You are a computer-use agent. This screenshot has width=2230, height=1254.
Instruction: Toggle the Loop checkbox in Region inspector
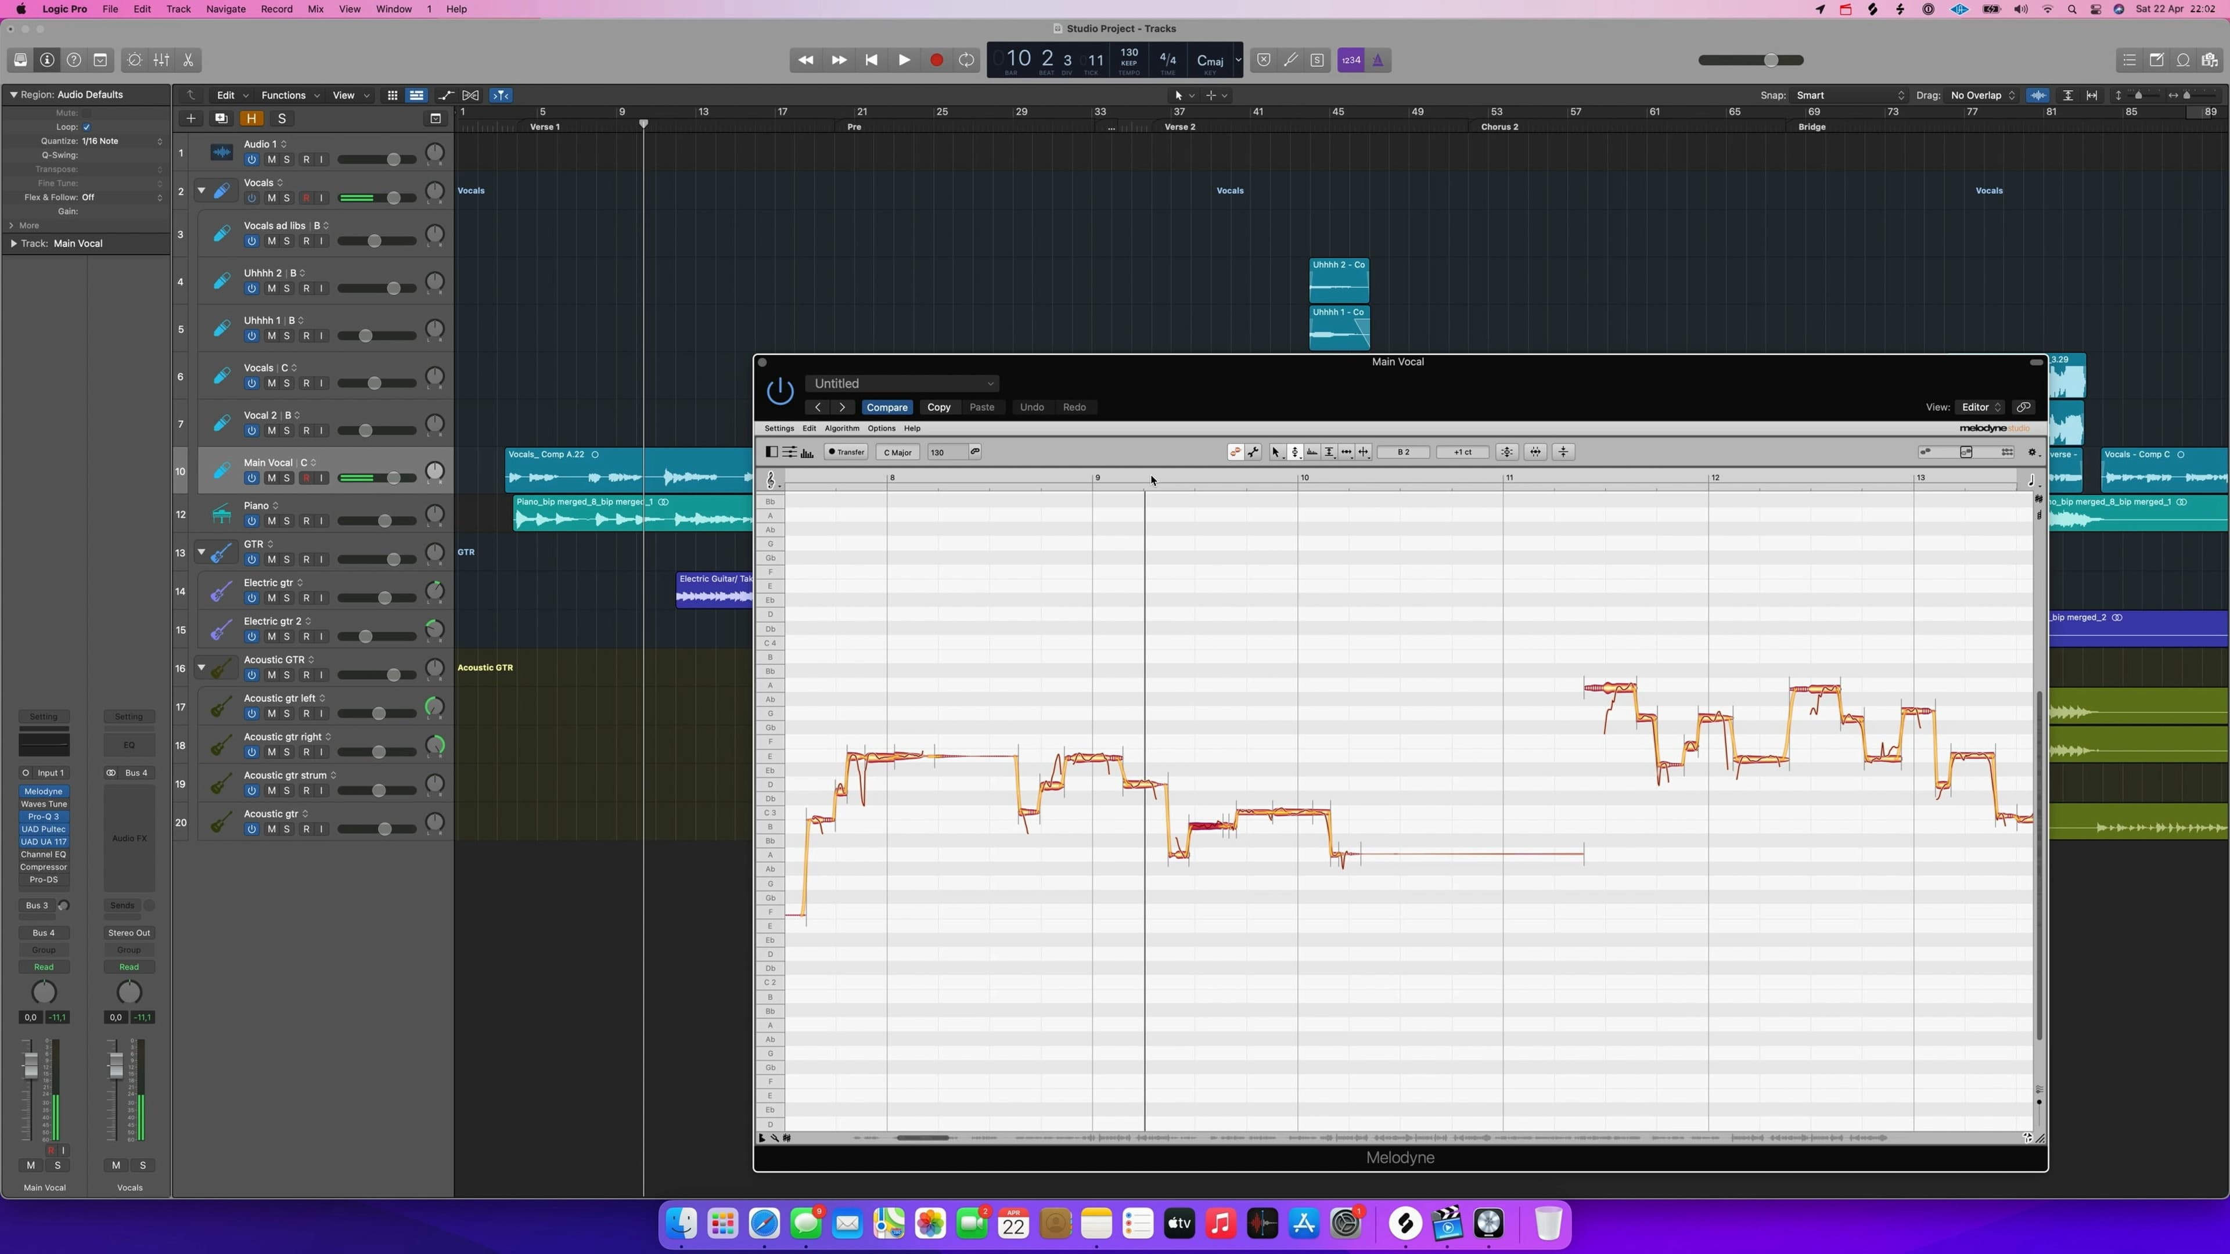[87, 127]
